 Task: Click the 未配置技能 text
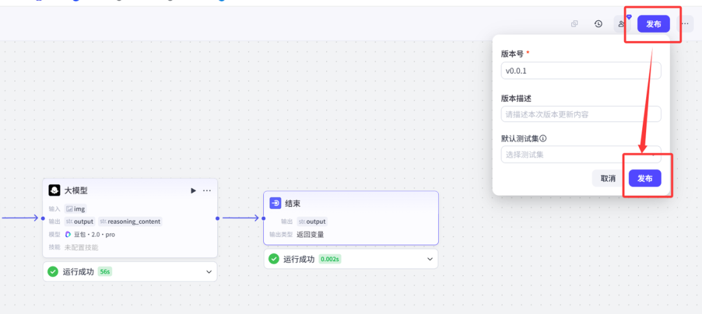point(81,247)
